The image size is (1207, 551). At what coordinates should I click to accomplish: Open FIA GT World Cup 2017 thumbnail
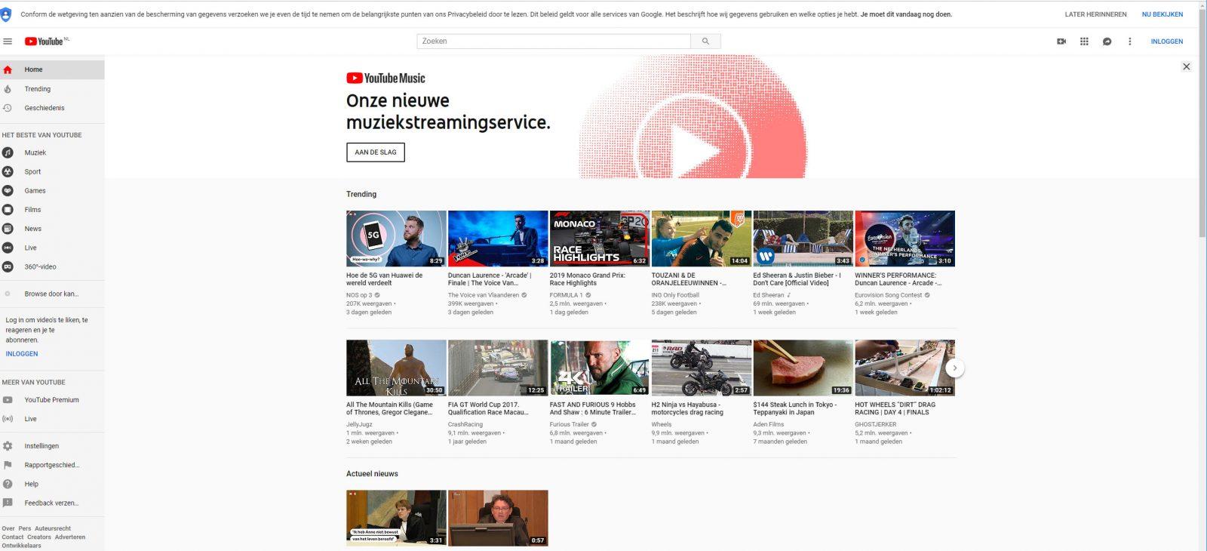pyautogui.click(x=498, y=368)
